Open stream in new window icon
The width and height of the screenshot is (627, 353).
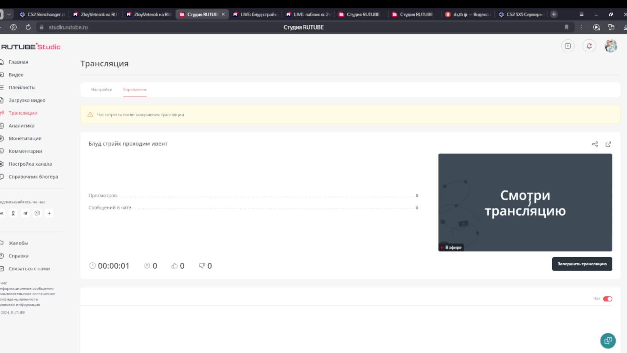(x=608, y=144)
